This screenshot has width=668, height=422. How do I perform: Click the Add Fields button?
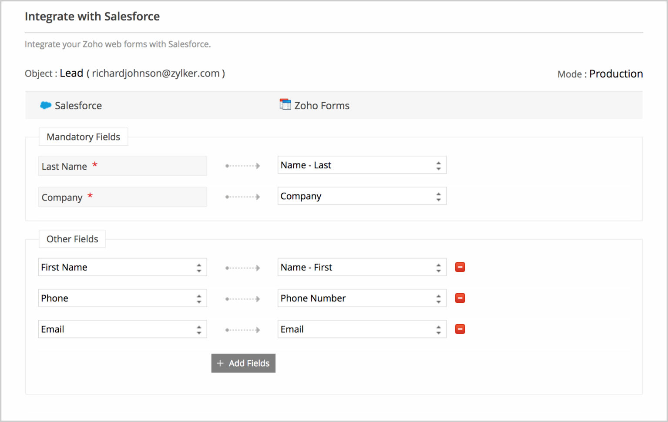pos(243,363)
